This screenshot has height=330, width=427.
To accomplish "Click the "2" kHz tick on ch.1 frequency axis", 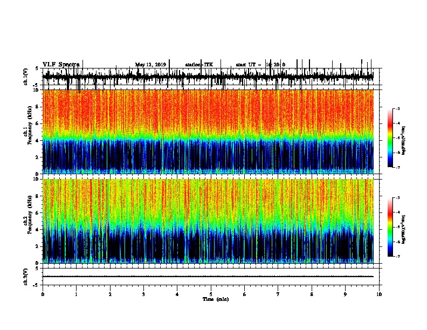I will tap(38, 157).
